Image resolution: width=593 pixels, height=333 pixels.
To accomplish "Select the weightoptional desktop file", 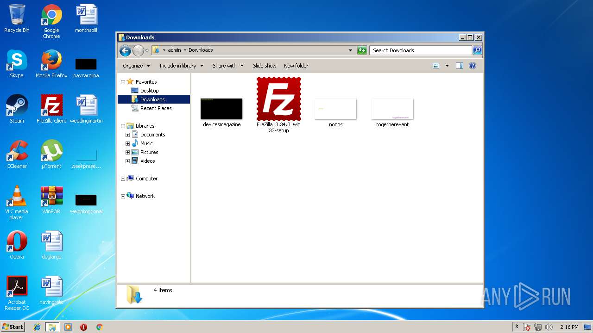I will [86, 204].
